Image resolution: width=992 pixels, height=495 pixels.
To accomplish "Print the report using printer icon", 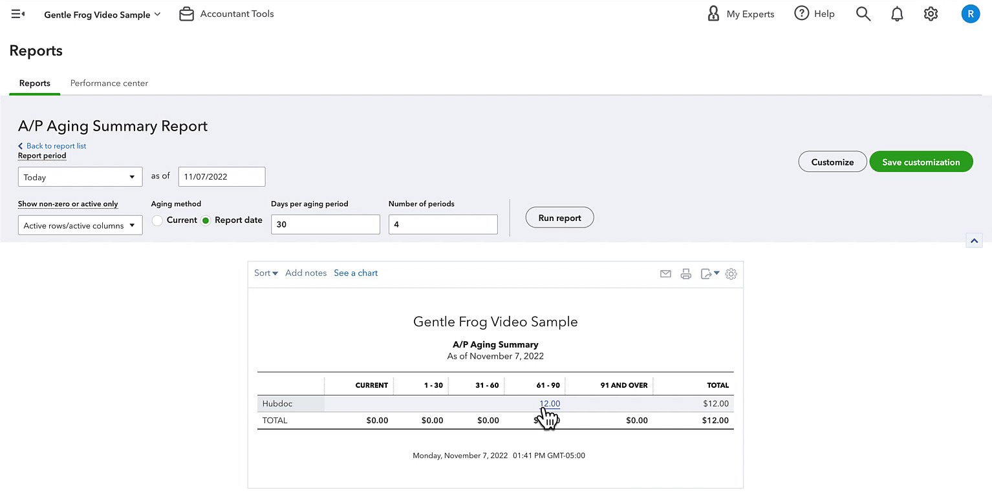I will pyautogui.click(x=686, y=274).
